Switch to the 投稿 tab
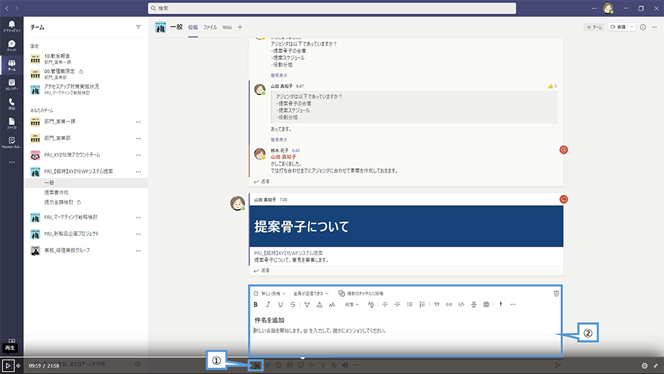664x374 pixels. tap(193, 27)
